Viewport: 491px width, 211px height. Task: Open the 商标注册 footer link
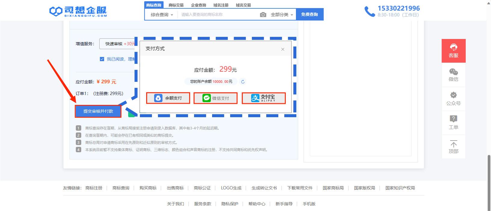pyautogui.click(x=94, y=188)
